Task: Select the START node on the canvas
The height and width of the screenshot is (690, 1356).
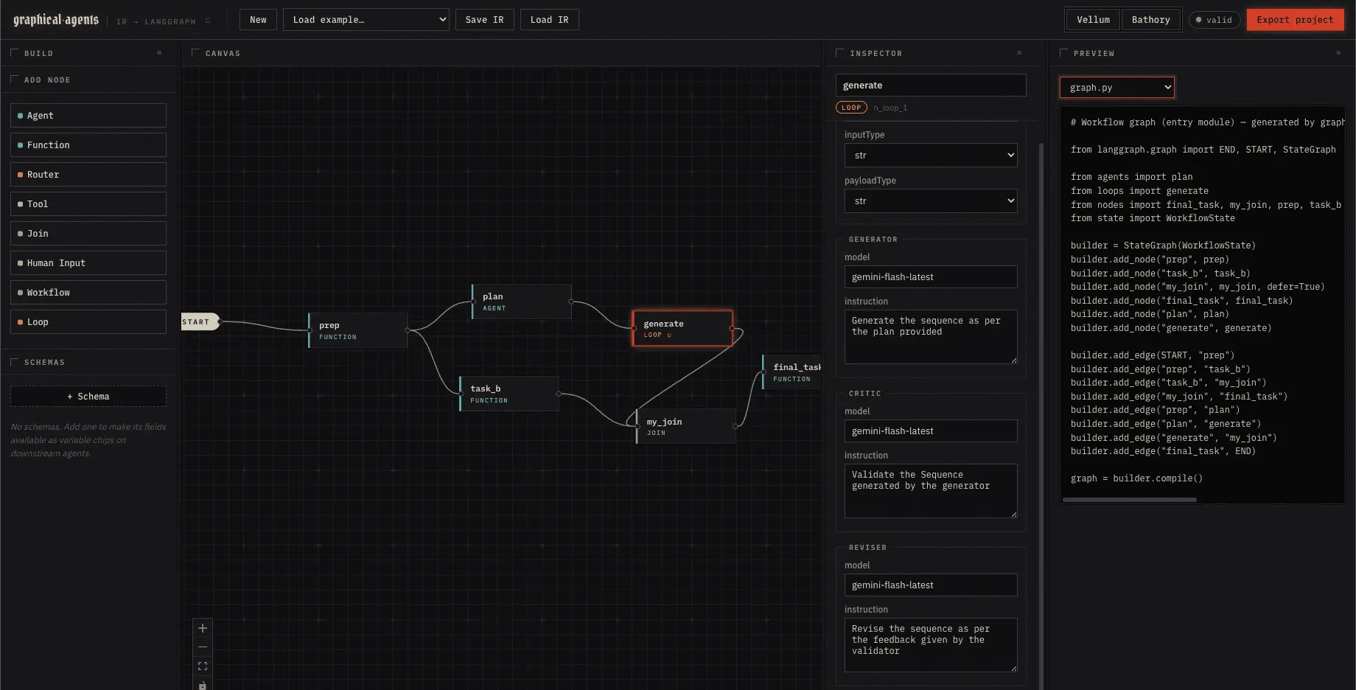Action: pyautogui.click(x=200, y=322)
